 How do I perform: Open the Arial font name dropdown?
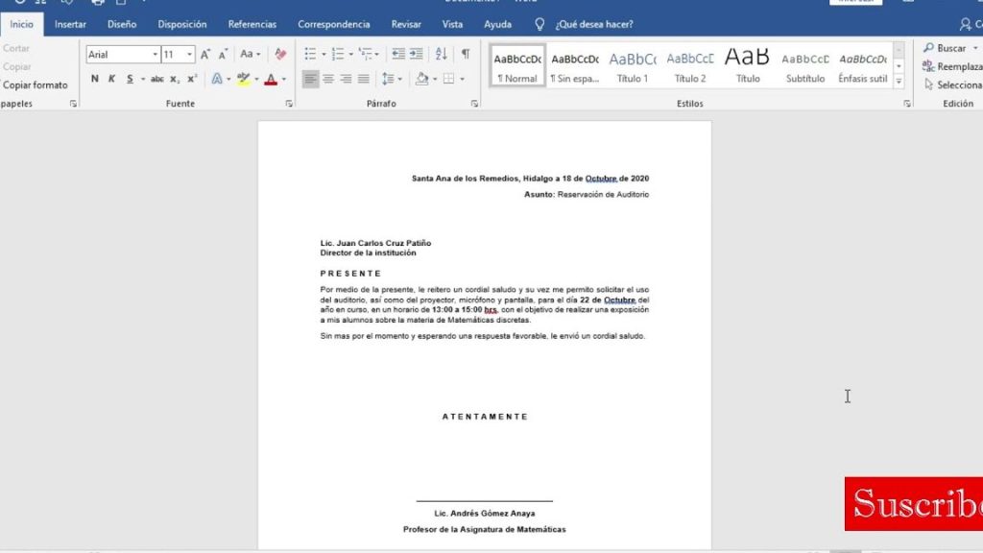155,55
